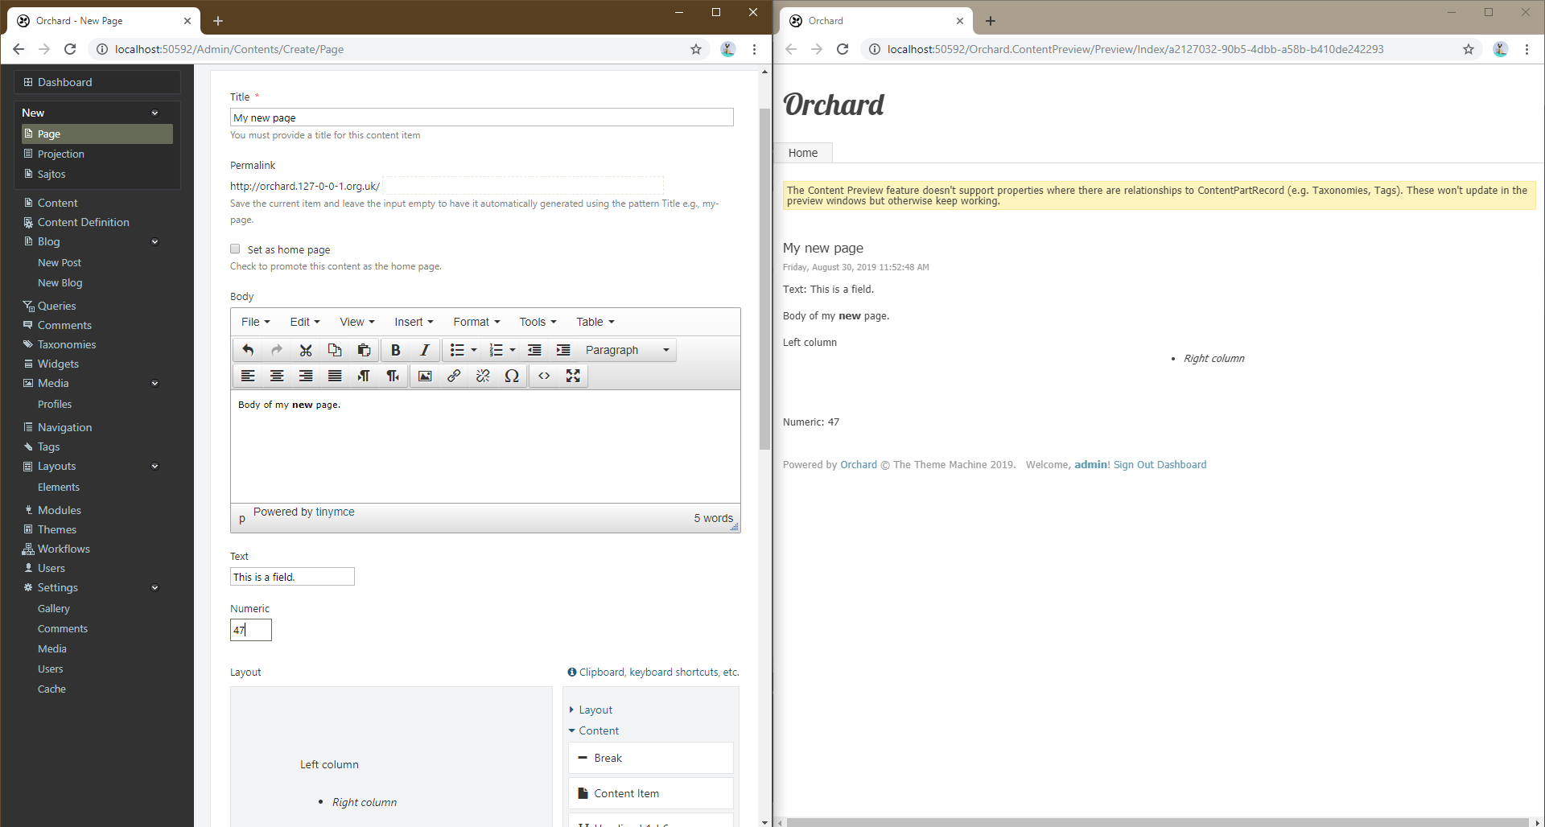This screenshot has width=1545, height=827.
Task: Click Sign Out in preview footer
Action: (1133, 465)
